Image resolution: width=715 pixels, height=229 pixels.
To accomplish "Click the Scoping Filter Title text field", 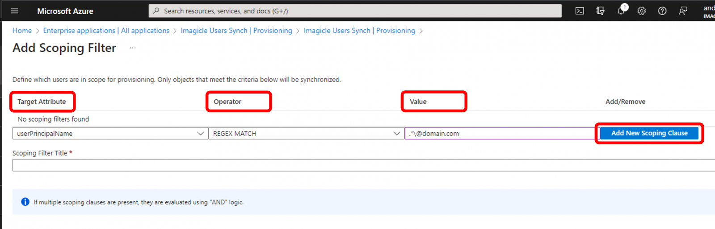I will (357, 165).
